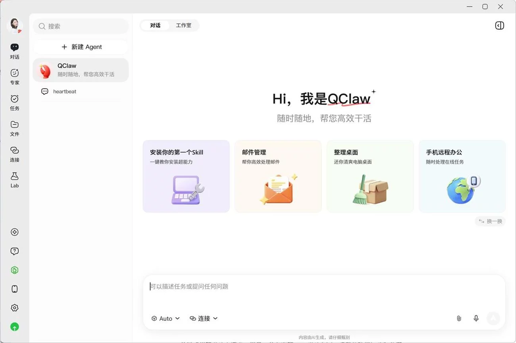Click 换一换 to refresh suggestions
The width and height of the screenshot is (516, 343).
(x=490, y=221)
